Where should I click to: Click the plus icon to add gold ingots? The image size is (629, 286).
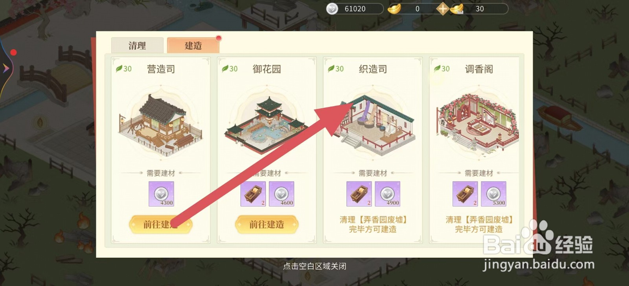pyautogui.click(x=443, y=9)
